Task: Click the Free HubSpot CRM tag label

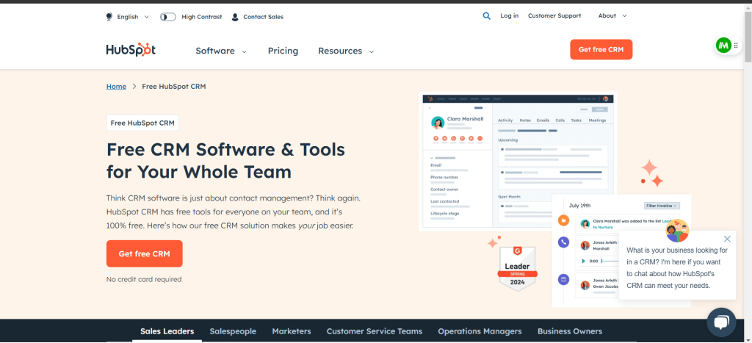Action: (x=142, y=123)
